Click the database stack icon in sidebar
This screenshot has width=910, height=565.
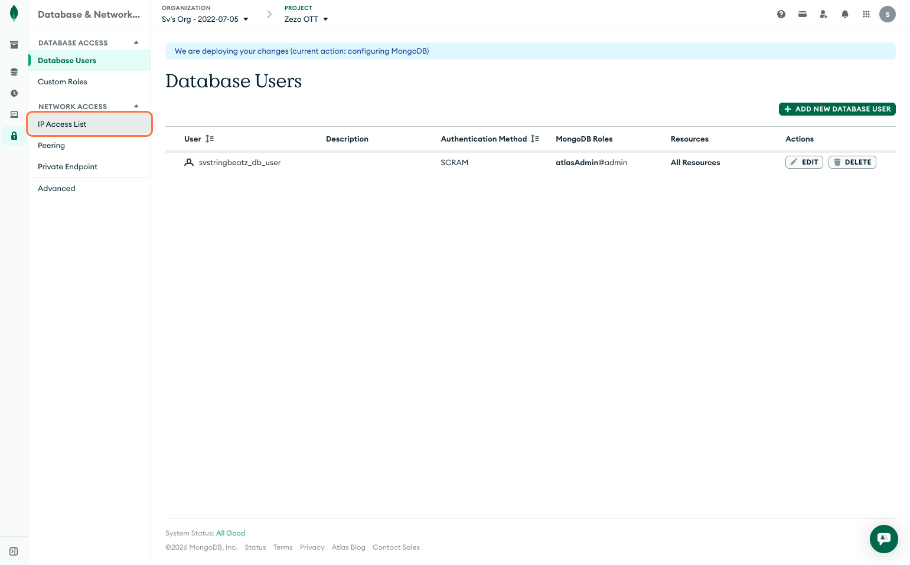14,72
